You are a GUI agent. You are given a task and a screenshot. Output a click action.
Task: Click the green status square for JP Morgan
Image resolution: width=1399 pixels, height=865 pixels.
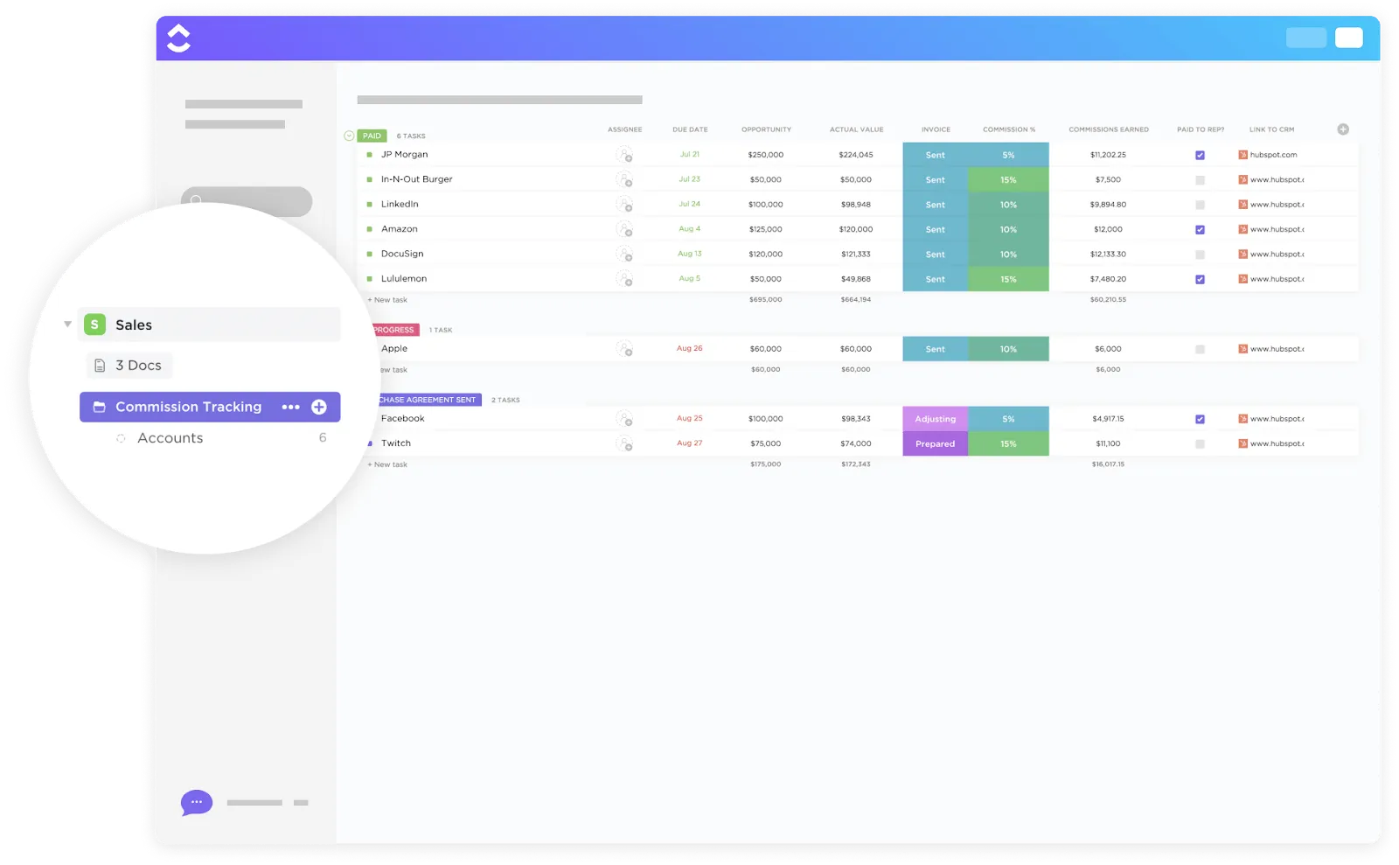point(369,155)
